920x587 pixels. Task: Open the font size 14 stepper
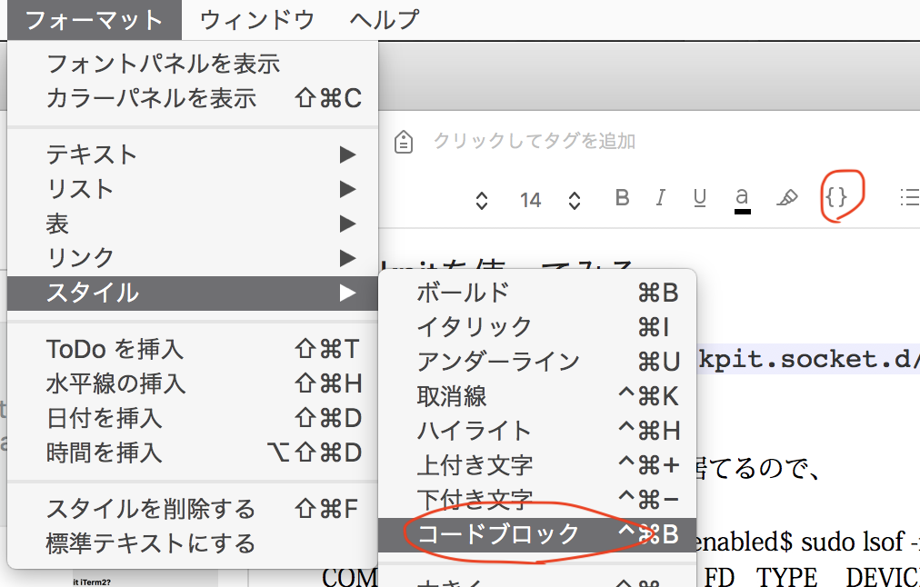pyautogui.click(x=575, y=201)
